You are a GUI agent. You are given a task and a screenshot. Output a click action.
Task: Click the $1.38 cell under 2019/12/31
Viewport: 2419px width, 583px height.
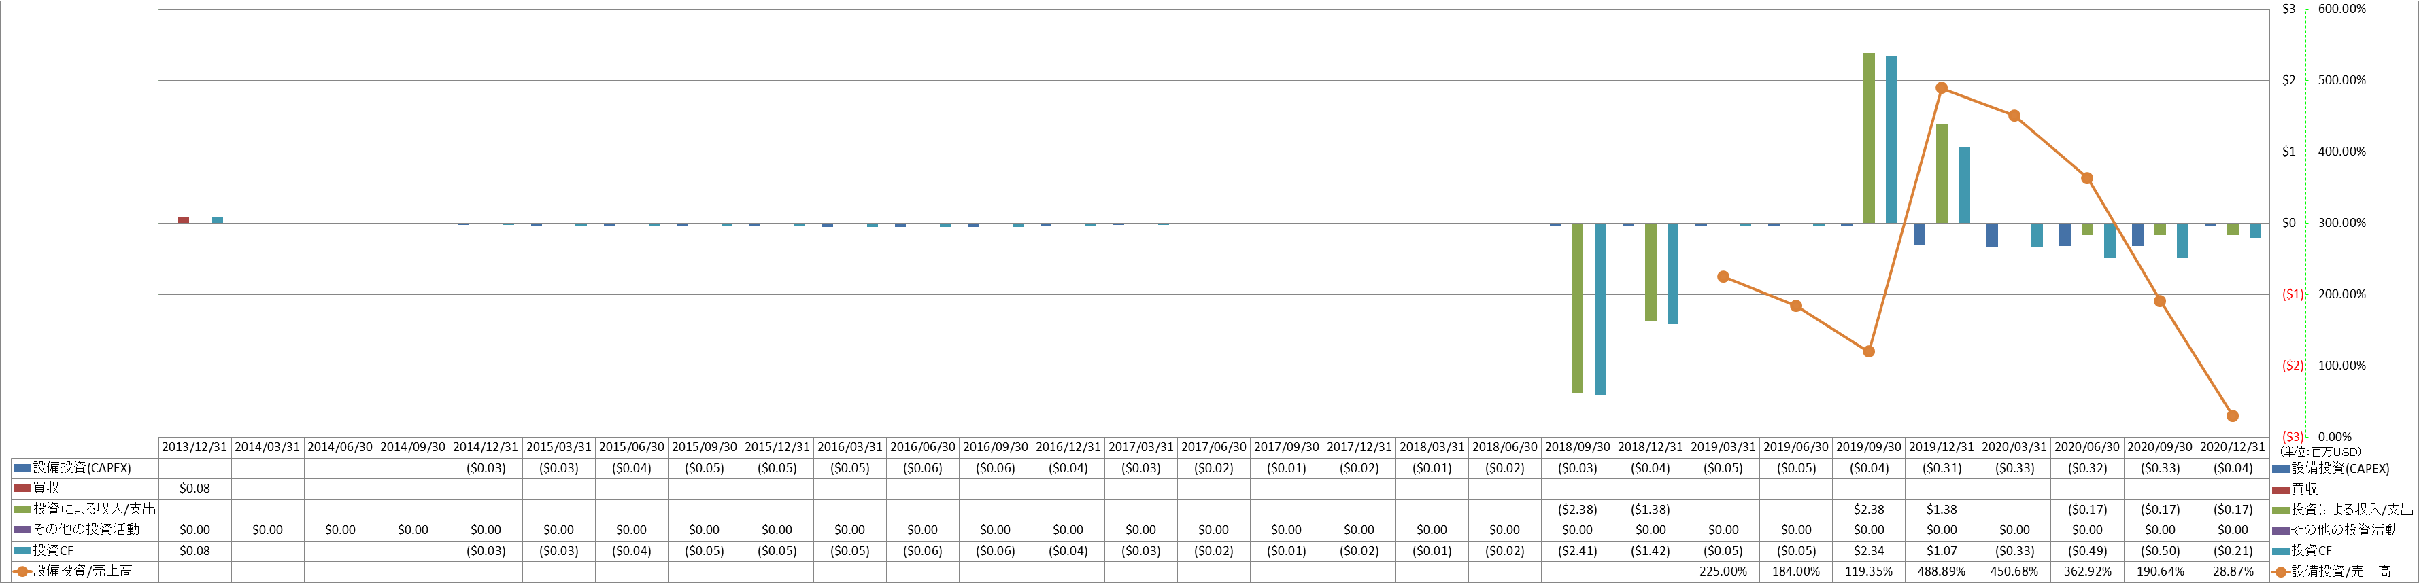click(1942, 509)
